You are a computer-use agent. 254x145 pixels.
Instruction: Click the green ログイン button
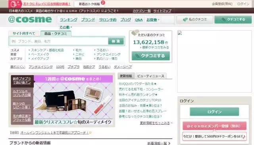(x=214, y=112)
